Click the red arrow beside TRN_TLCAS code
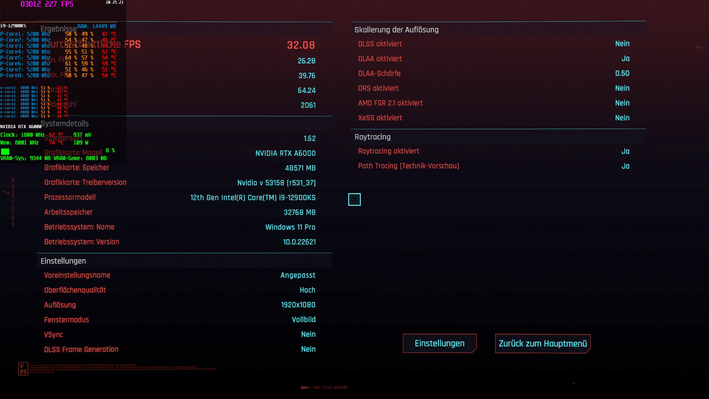This screenshot has width=709, height=399. [305, 388]
